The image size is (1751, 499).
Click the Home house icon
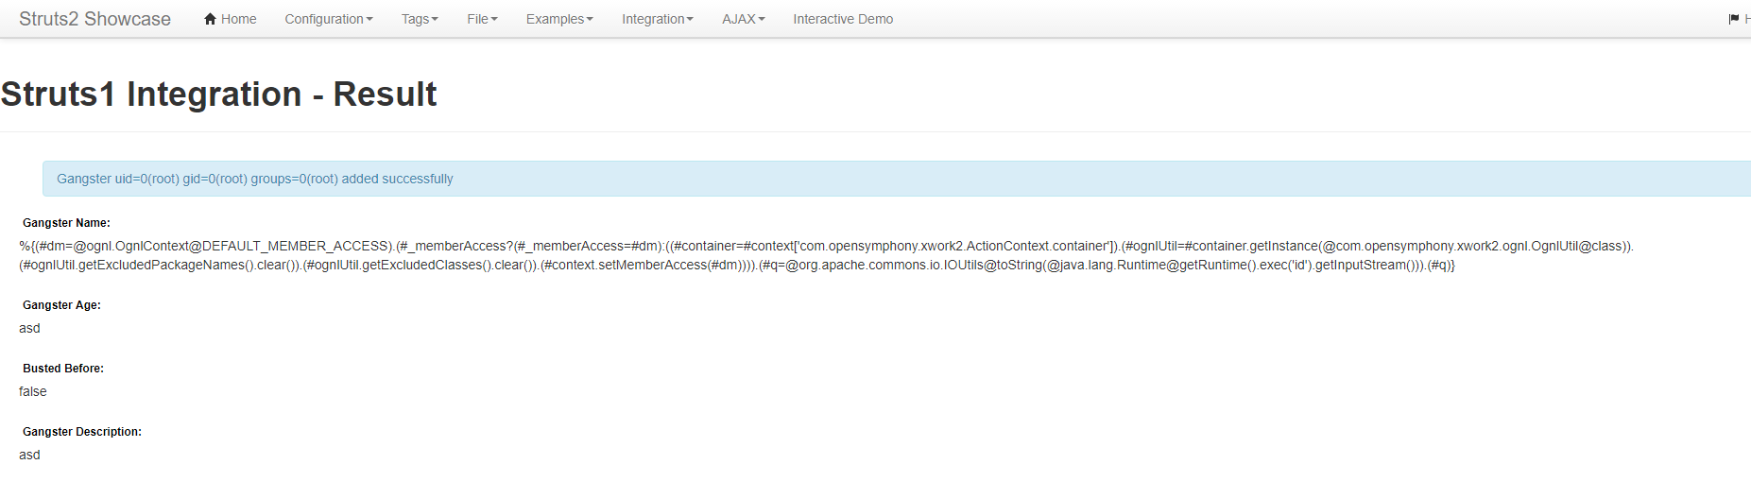(211, 19)
